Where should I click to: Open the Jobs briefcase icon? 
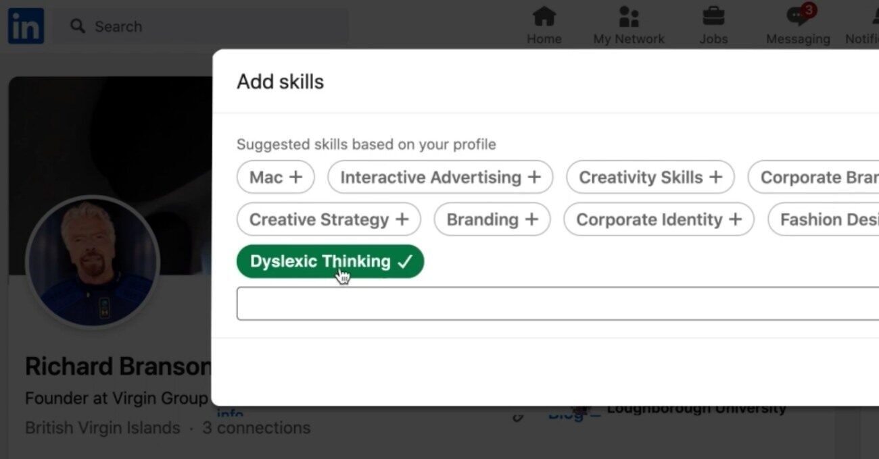[x=713, y=17]
